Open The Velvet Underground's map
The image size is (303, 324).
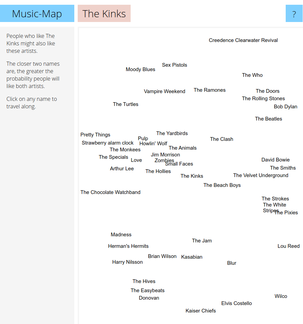click(261, 175)
